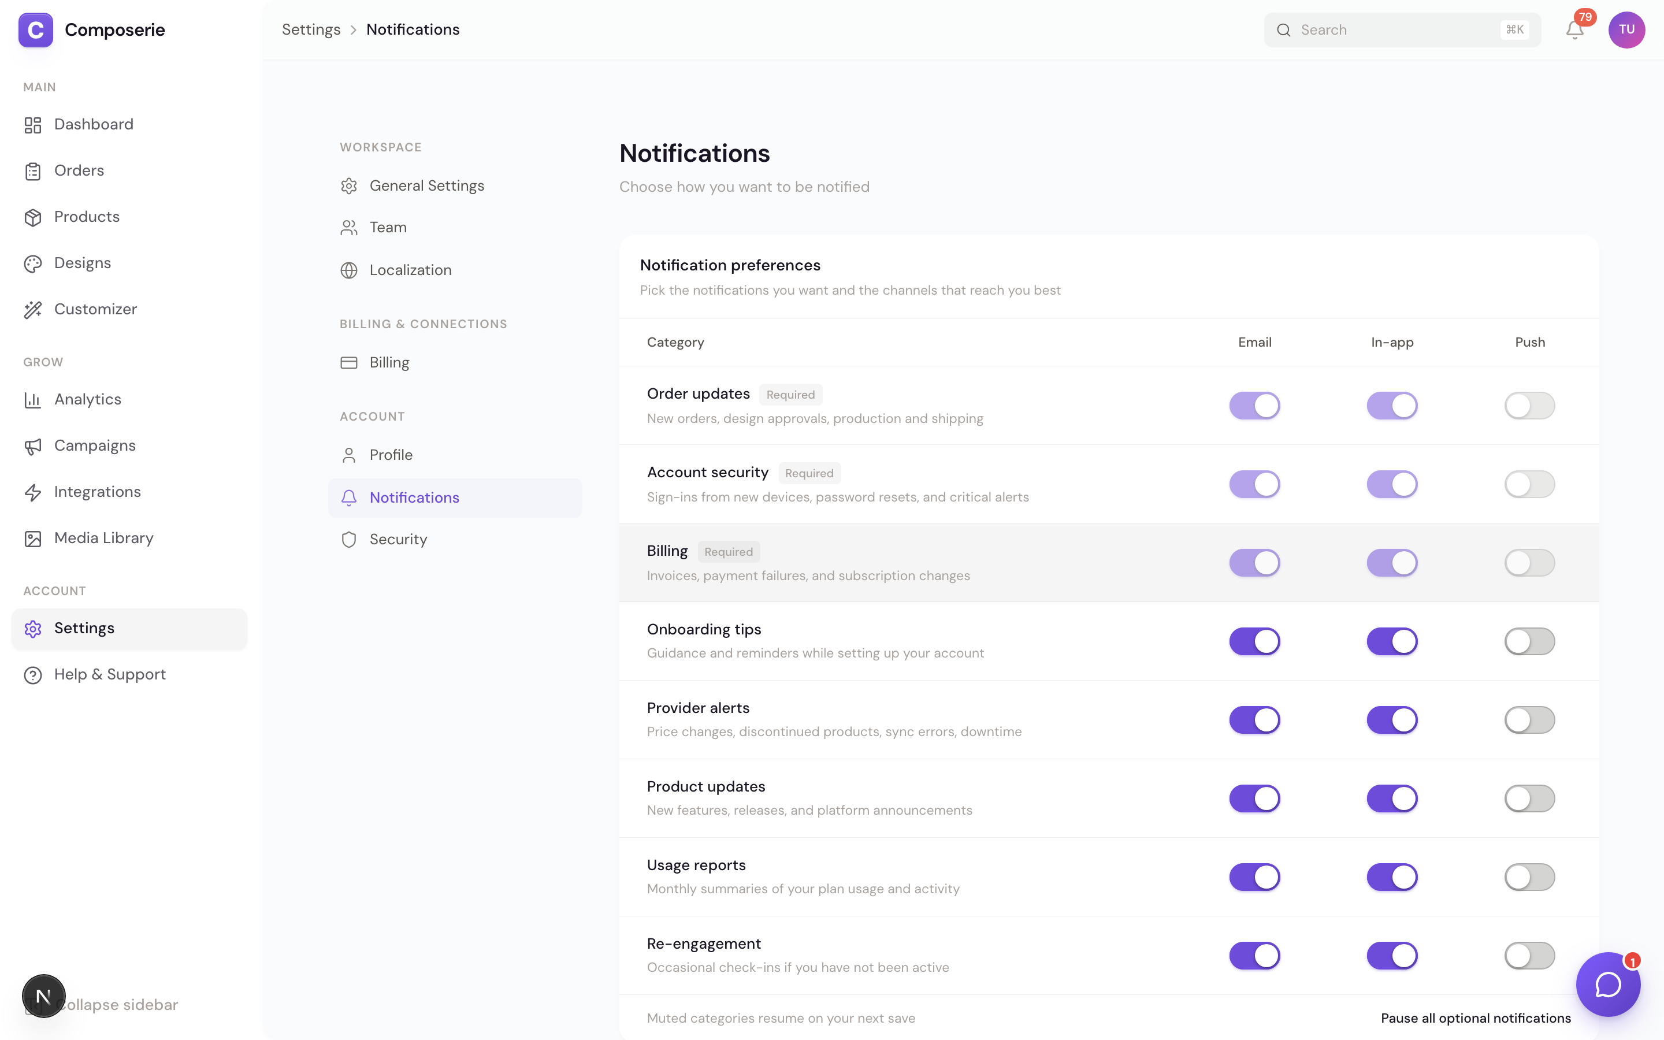Click Category column header
This screenshot has width=1664, height=1040.
click(675, 343)
